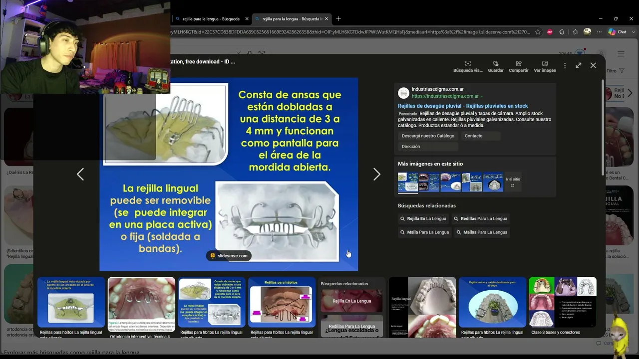Viewport: 639px width, 359px height.
Task: Close the first 'rejilla para la lengua' tab
Action: coord(247,19)
